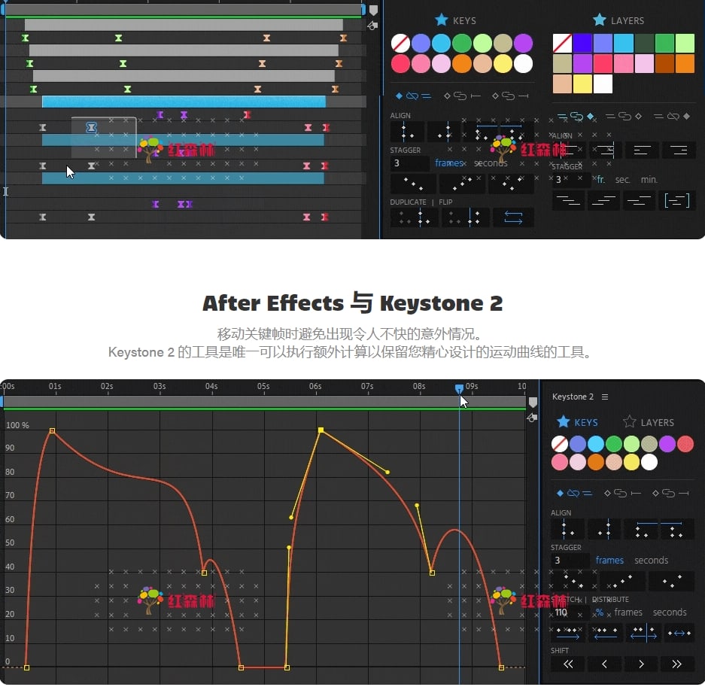The width and height of the screenshot is (705, 690).
Task: Stagger keys descending in lower panel
Action: [573, 581]
